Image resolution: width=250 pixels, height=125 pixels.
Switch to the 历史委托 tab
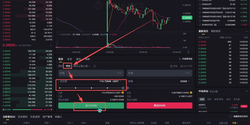(x=23, y=117)
